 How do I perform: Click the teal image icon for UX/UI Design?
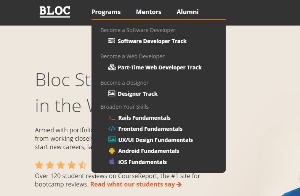click(x=112, y=140)
